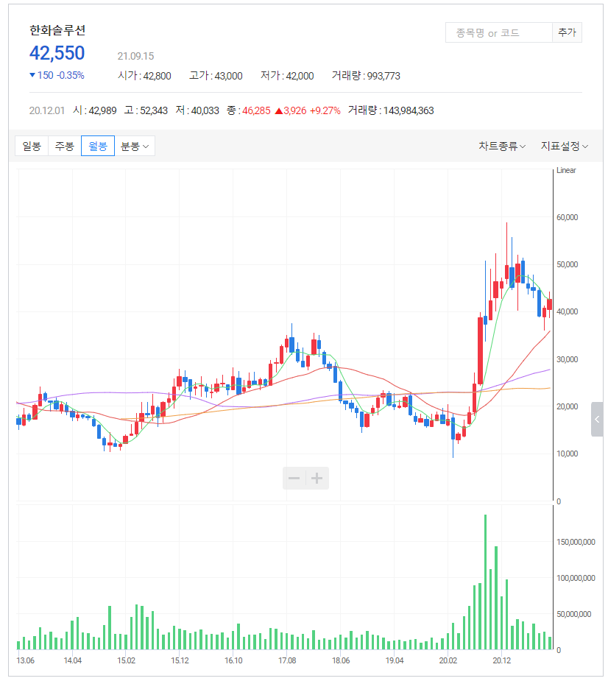This screenshot has height=681, width=608.
Task: Click the stock name search input field
Action: (x=498, y=32)
